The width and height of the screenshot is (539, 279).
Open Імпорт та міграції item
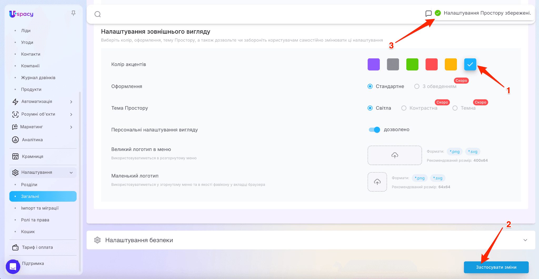(40, 208)
